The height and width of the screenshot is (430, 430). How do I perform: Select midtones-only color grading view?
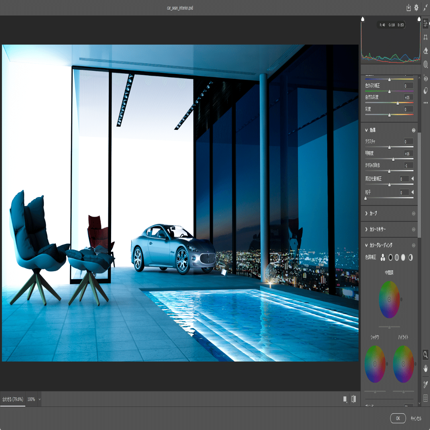[x=397, y=257]
